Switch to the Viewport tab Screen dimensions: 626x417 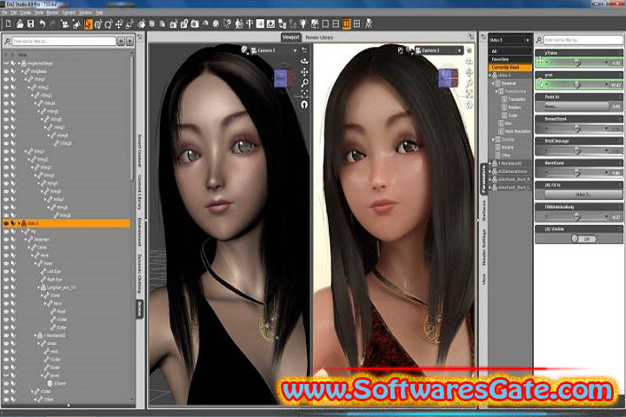290,37
